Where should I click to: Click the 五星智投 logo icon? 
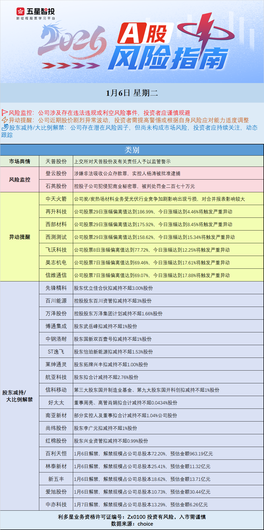pyautogui.click(x=20, y=11)
